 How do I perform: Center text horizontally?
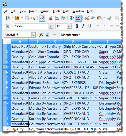point(105,26)
